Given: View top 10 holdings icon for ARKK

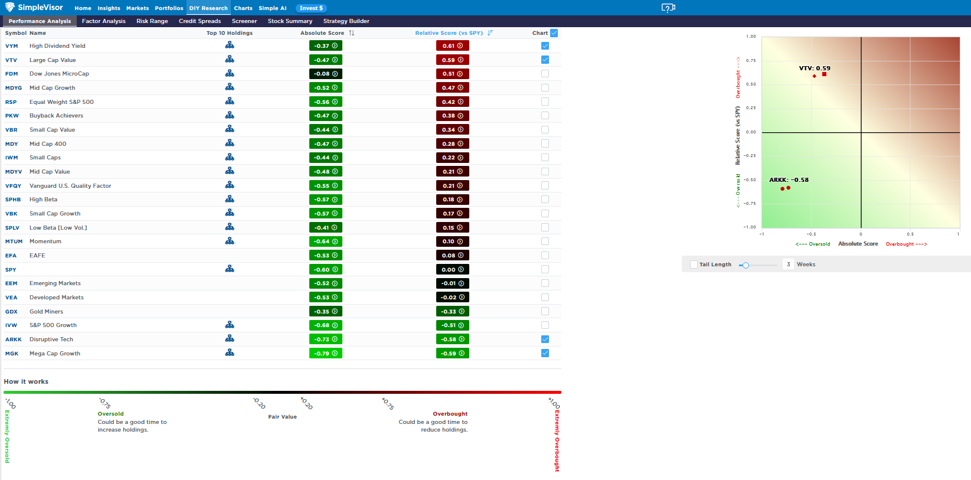Looking at the screenshot, I should [230, 339].
